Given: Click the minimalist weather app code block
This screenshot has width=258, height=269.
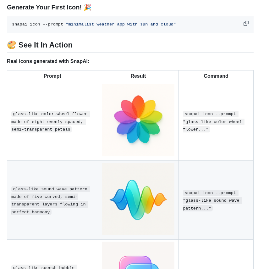Looking at the screenshot, I should click(x=130, y=24).
